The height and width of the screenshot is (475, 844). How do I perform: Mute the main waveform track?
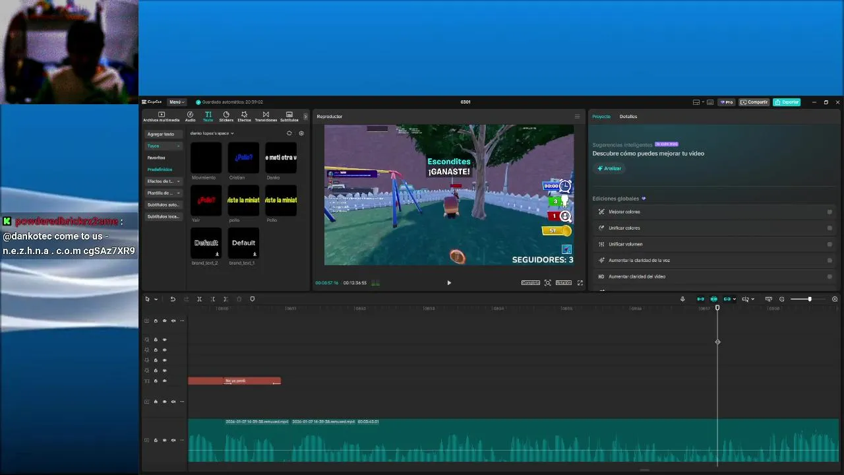(x=173, y=440)
